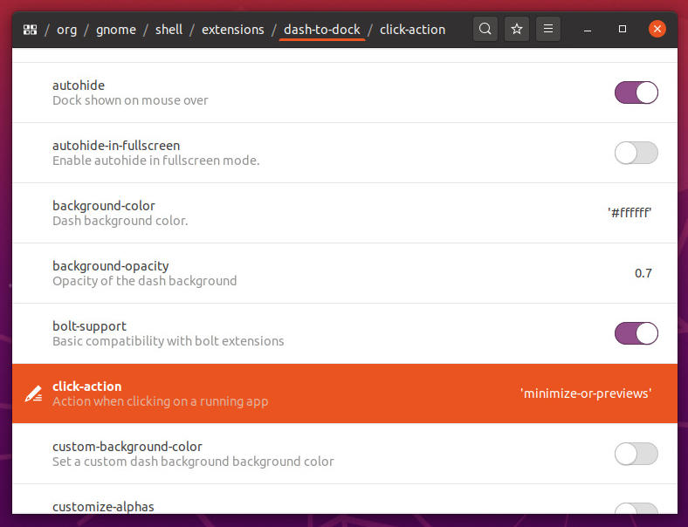Open the search button in header bar
688x527 pixels.
coord(485,29)
